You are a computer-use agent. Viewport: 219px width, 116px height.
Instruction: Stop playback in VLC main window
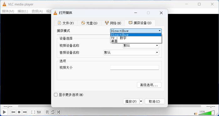19,112
